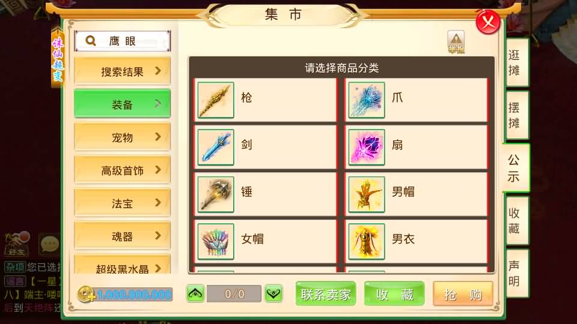Open the fan (扇) category icon
Screen dimensions: 577x324
pos(367,147)
